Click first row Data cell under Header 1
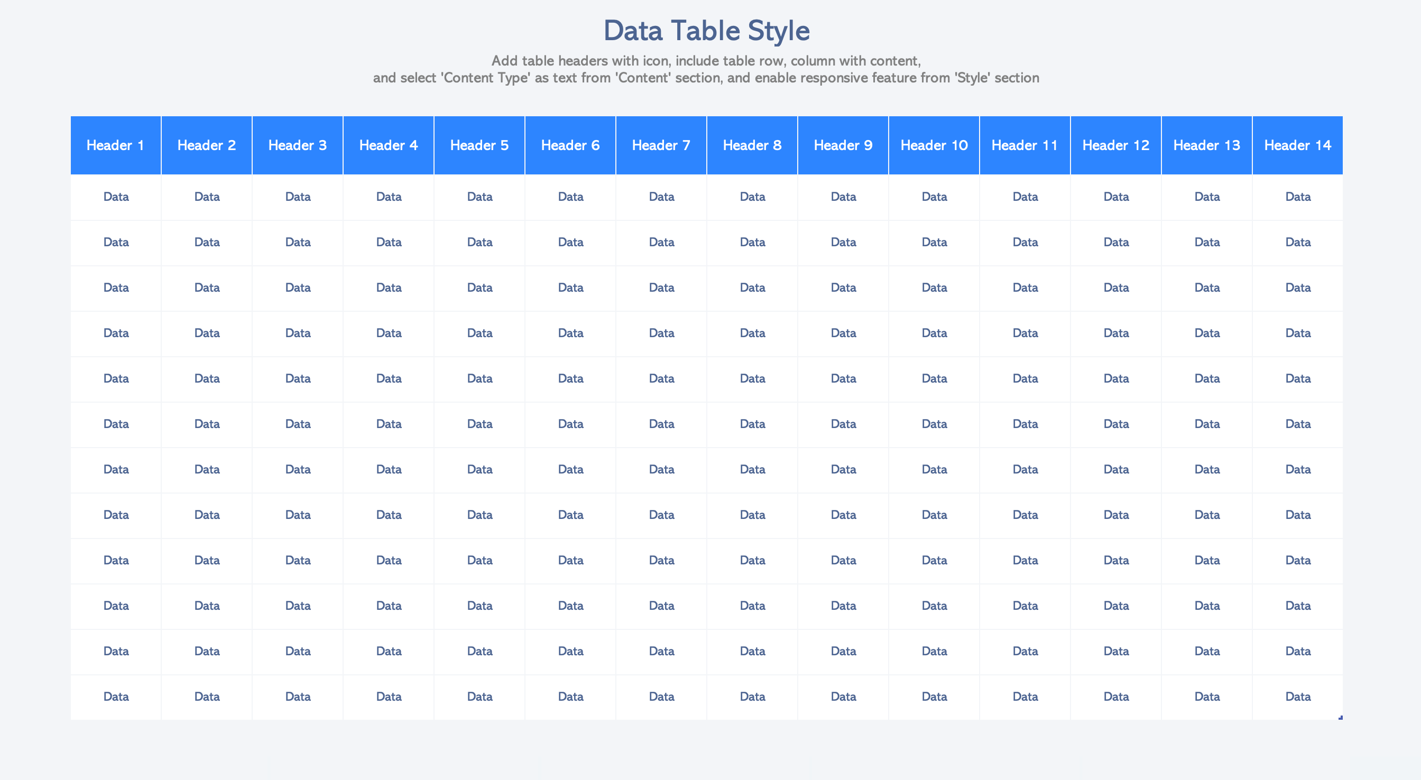Screen dimensions: 1421x780 click(116, 197)
